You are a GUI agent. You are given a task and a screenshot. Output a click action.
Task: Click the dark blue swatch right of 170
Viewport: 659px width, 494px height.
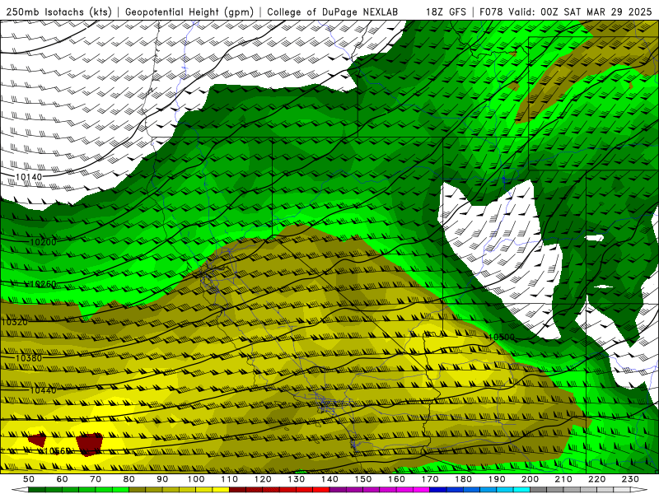coord(438,489)
